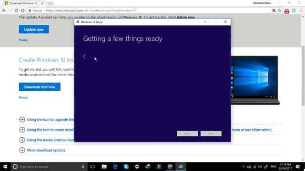Viewport: 305px width, 171px height.
Task: Open Skype from the taskbar
Action: [x=126, y=167]
